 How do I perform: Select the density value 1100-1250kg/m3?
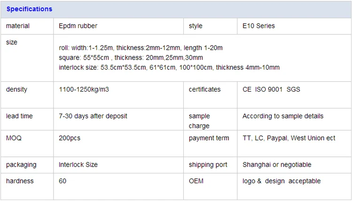coord(84,89)
